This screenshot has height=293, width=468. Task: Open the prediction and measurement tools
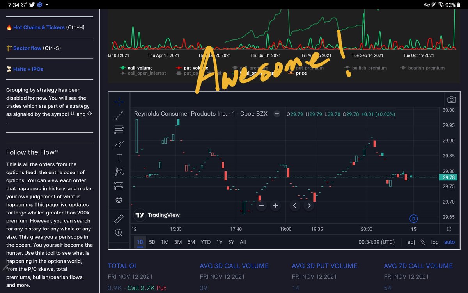pos(119,186)
